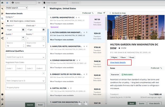Click the Retrieve button

pyautogui.click(x=75, y=3)
